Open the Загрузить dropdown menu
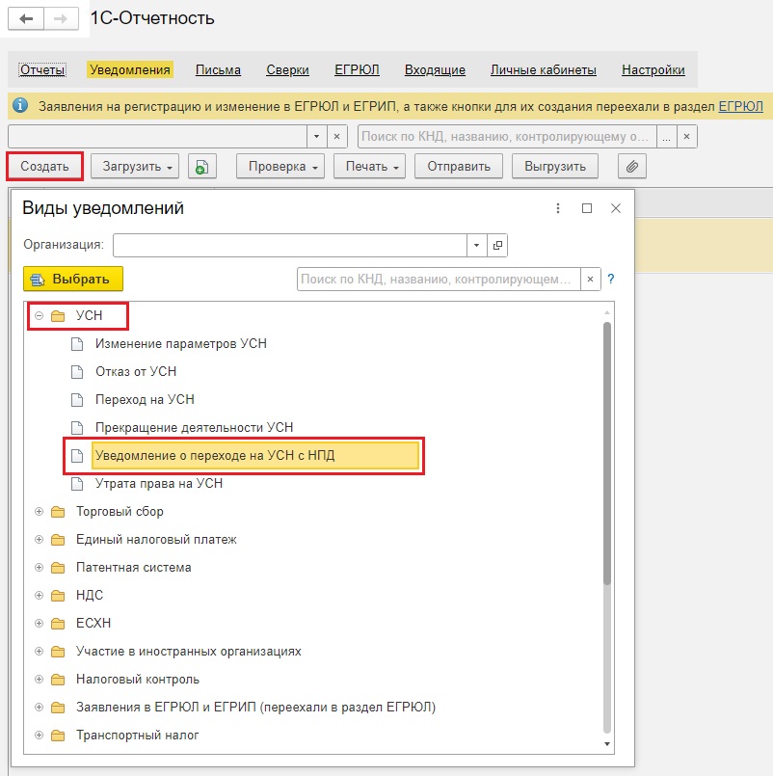 tap(135, 166)
